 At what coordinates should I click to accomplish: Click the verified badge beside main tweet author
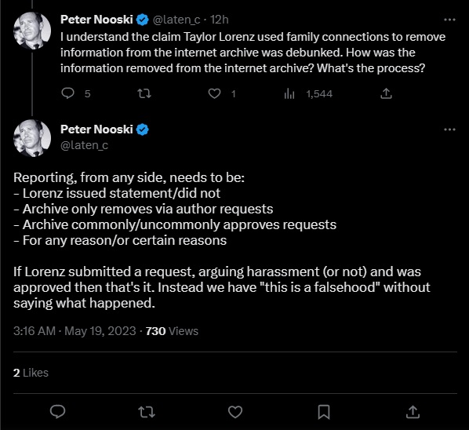(143, 129)
